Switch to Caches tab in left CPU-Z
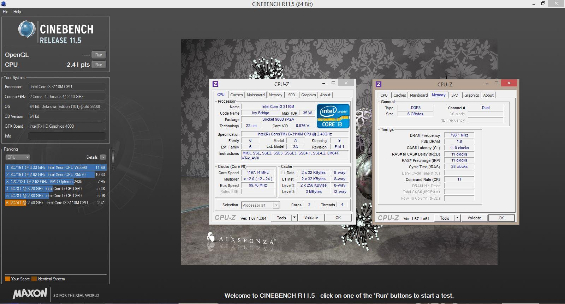The image size is (565, 304). (x=237, y=95)
